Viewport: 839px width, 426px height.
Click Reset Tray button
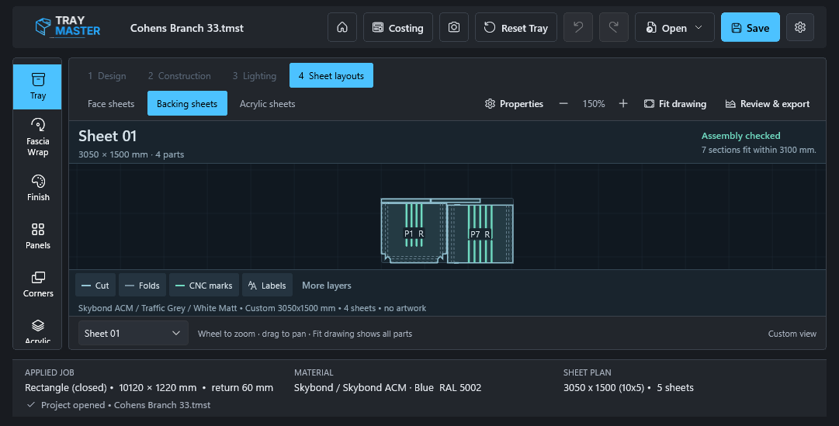516,27
